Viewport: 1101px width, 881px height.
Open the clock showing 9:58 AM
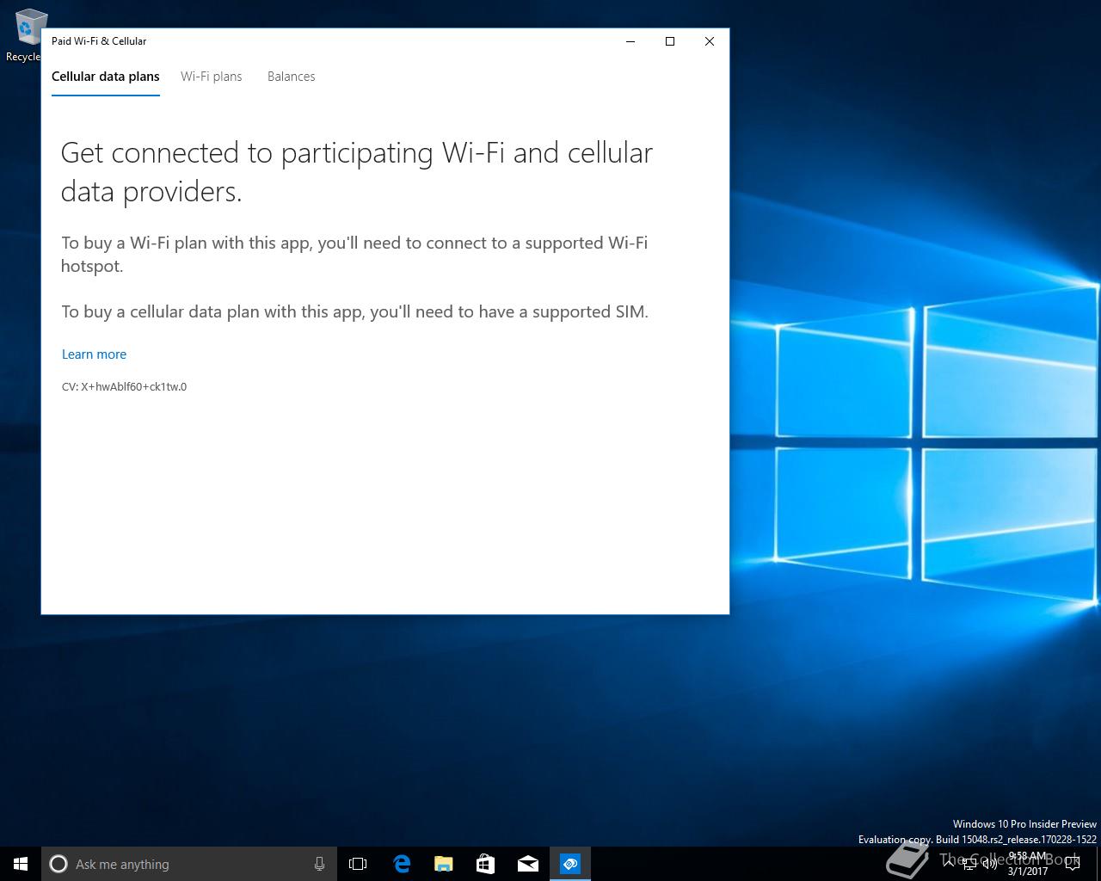[x=1028, y=864]
